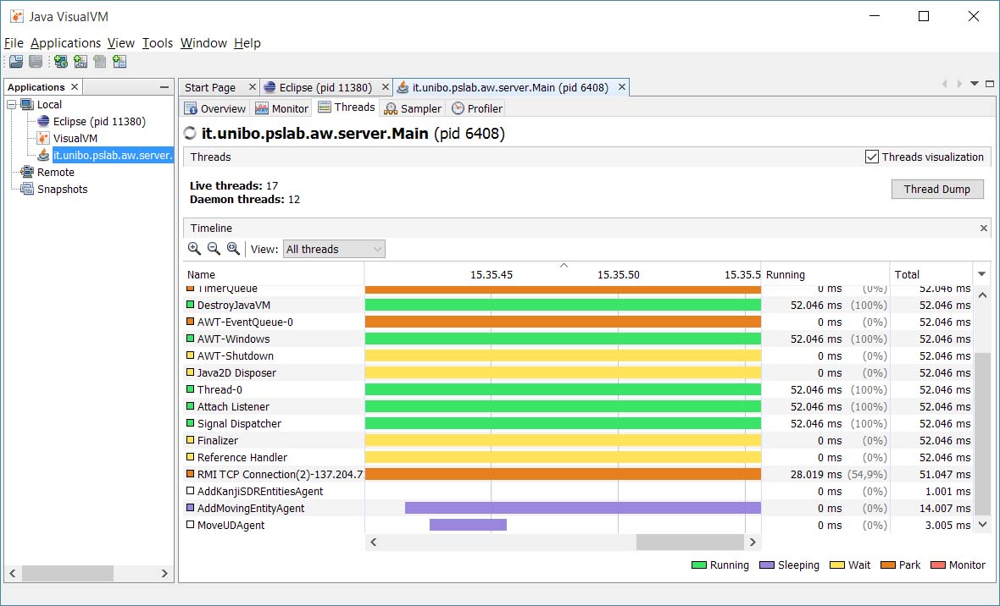This screenshot has height=606, width=1000.
Task: Click the Sleeping legend purple swatch
Action: (x=767, y=565)
